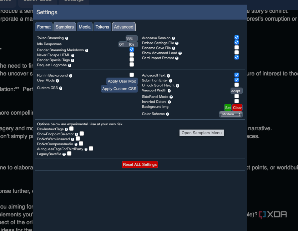Viewport: 298px width, 231px height.
Task: Click help icon next to Token Streaming
Action: point(67,38)
